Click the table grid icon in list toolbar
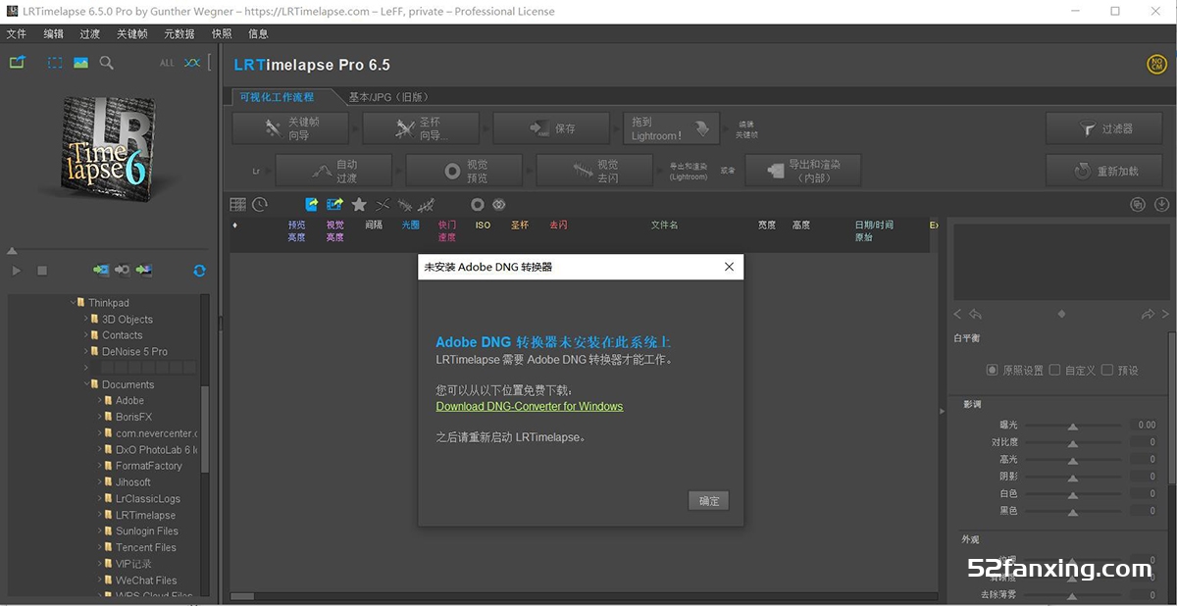The width and height of the screenshot is (1177, 606). pyautogui.click(x=237, y=205)
